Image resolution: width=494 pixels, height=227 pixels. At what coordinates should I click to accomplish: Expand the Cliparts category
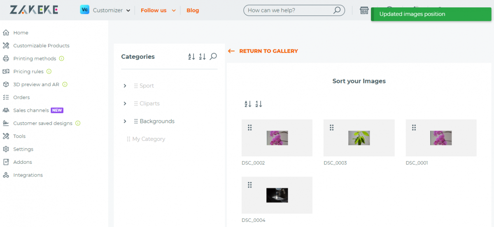125,103
